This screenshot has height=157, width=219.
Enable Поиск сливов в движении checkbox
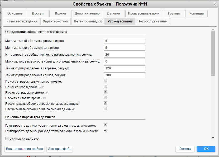click(105, 87)
